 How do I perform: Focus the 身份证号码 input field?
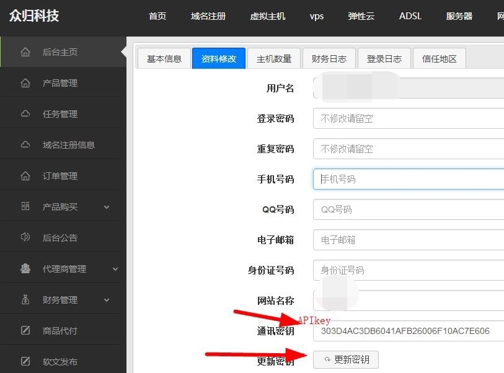point(409,270)
